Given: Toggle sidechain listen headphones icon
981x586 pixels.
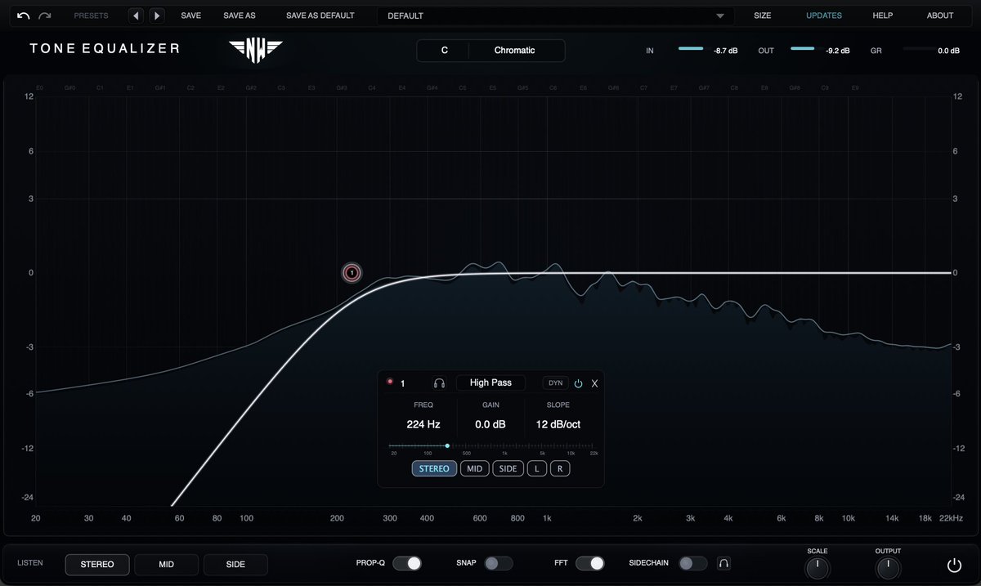Looking at the screenshot, I should (x=723, y=563).
